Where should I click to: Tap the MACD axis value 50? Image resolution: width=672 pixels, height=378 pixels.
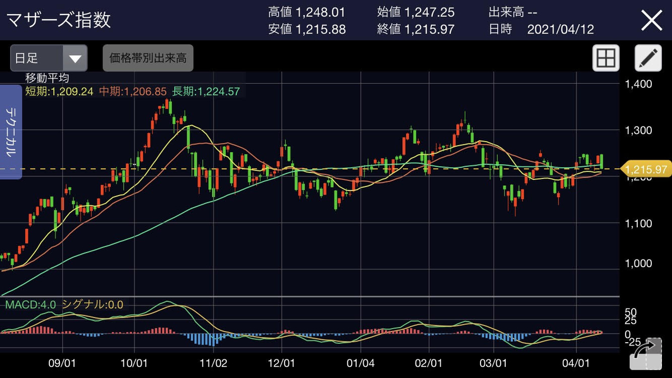[631, 311]
